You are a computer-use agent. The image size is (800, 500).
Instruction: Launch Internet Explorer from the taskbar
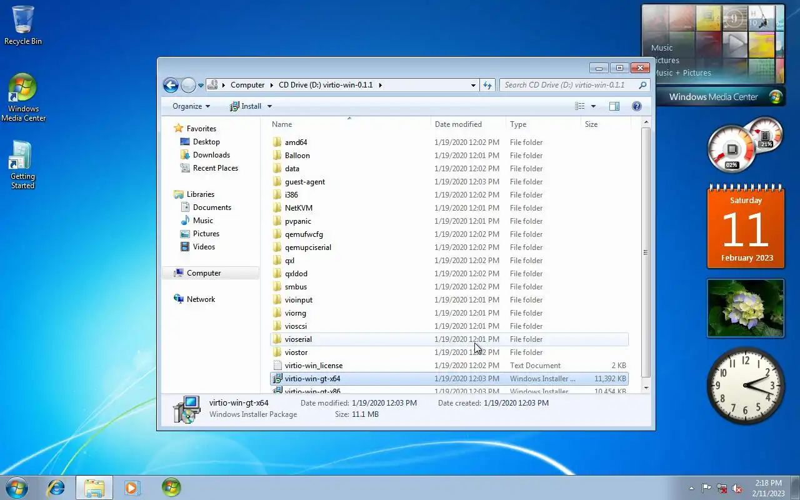tap(56, 487)
